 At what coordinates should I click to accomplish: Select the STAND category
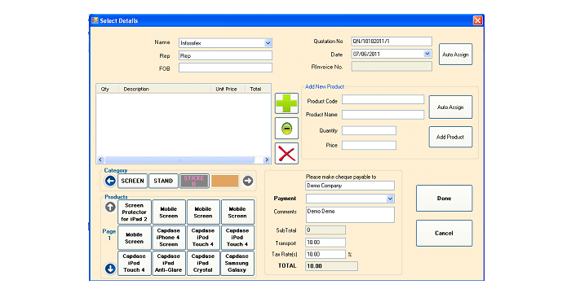point(163,181)
